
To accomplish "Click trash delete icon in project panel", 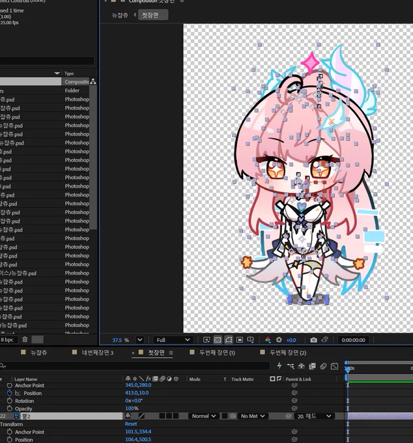I will point(25,339).
